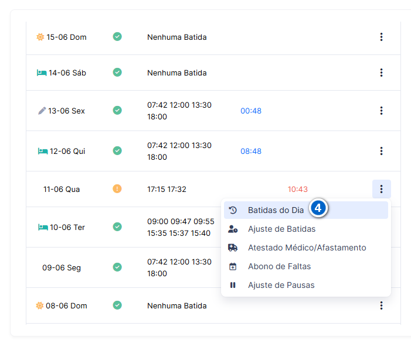
Task: Close the open three-dot menu on 11-06 Qua
Action: 381,189
